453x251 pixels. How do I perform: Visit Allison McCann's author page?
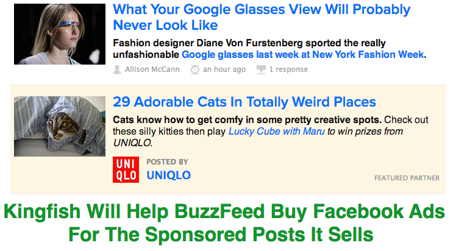click(x=152, y=69)
